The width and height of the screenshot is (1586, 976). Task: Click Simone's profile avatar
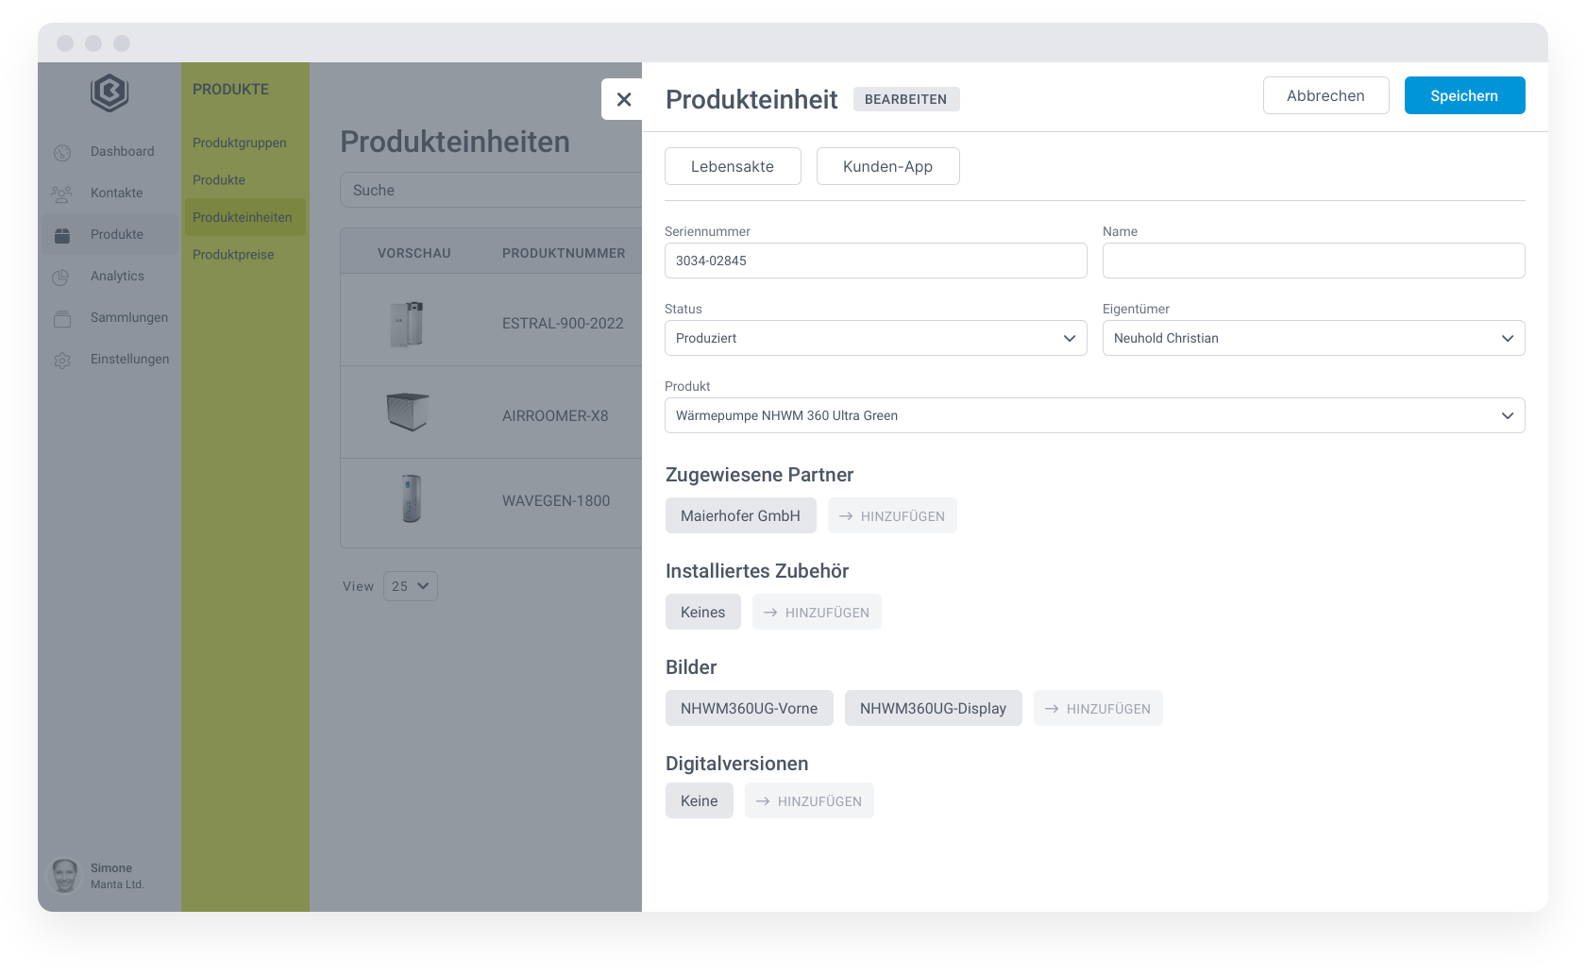[64, 875]
